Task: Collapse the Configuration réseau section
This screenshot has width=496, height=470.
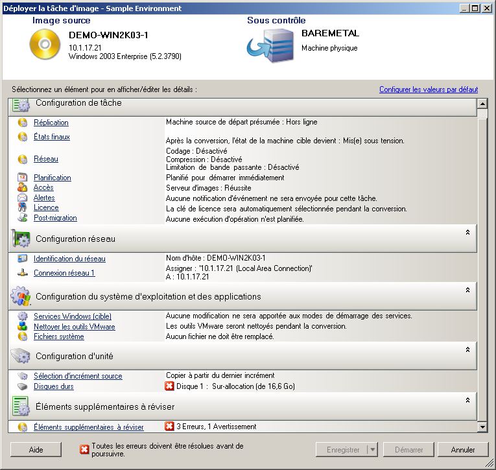Action: click(x=467, y=231)
